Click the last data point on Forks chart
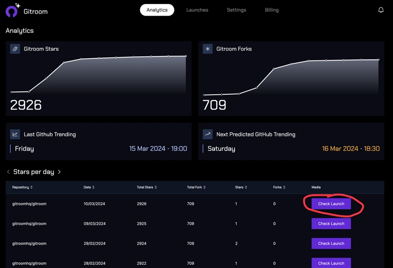393x268 pixels. point(378,60)
